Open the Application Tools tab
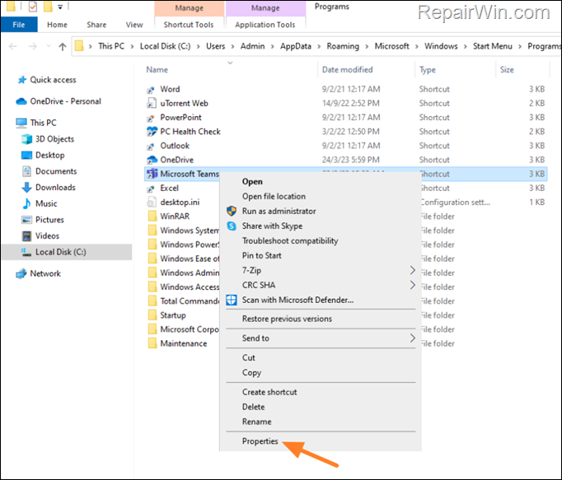This screenshot has width=562, height=480. pyautogui.click(x=265, y=25)
